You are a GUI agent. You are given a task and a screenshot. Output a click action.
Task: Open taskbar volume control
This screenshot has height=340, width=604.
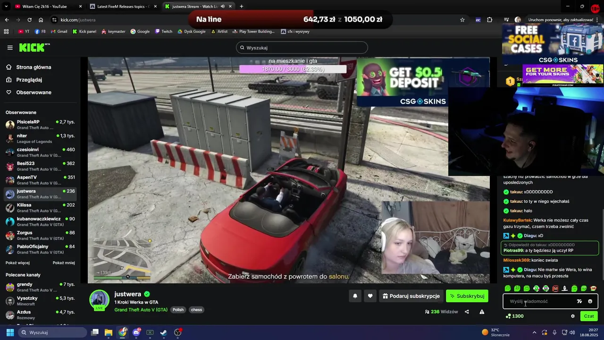click(572, 332)
